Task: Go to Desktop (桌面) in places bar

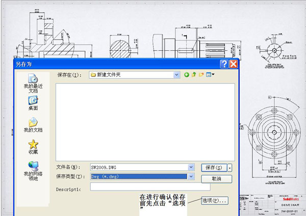Action: point(33,103)
